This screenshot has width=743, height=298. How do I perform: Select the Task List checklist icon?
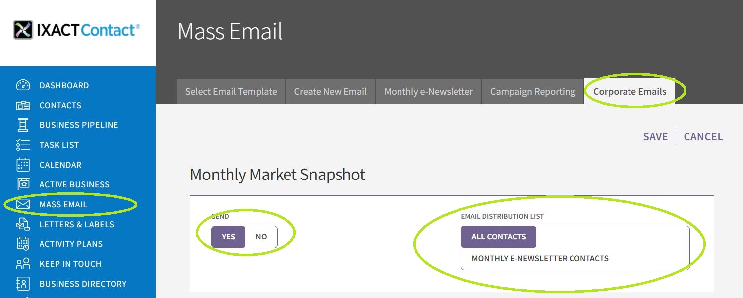pos(23,145)
